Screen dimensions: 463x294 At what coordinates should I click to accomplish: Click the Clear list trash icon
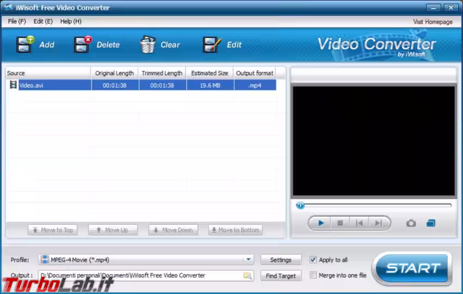(x=148, y=44)
